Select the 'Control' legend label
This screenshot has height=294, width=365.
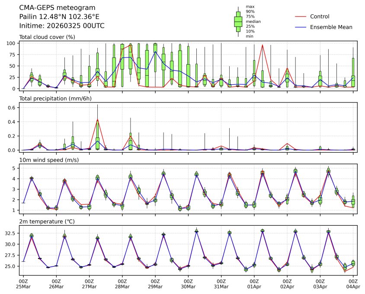[x=320, y=16]
